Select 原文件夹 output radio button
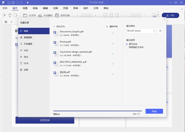Screen dimensions: 185x132 pos(127,44)
